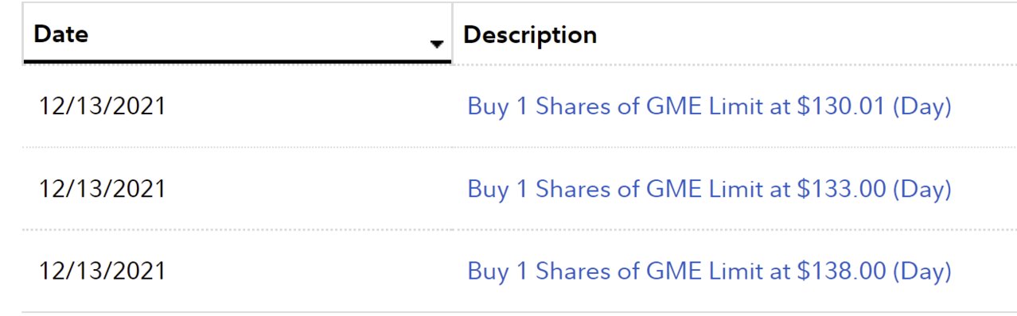The width and height of the screenshot is (1017, 316).
Task: Click "(Day)" in the $130.01 order link
Action: [922, 106]
